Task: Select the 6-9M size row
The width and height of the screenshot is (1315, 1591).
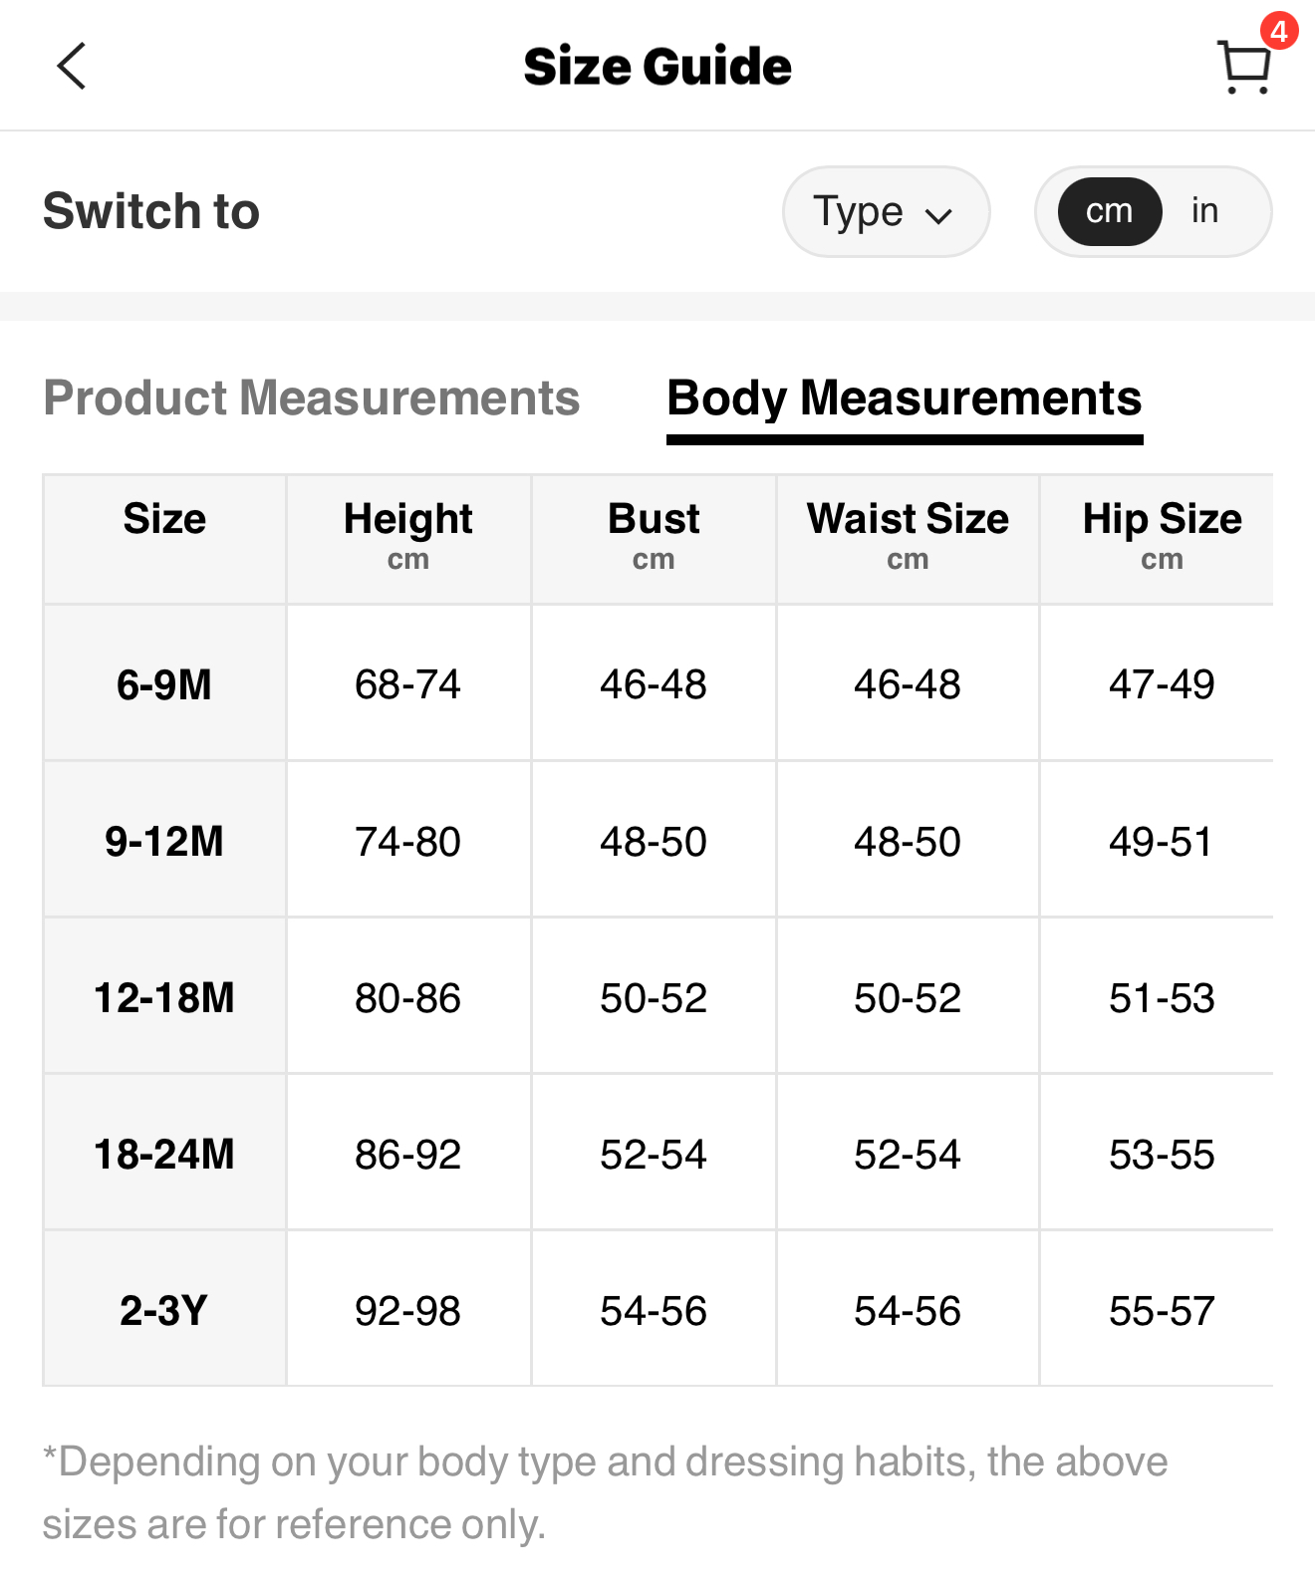Action: (164, 684)
